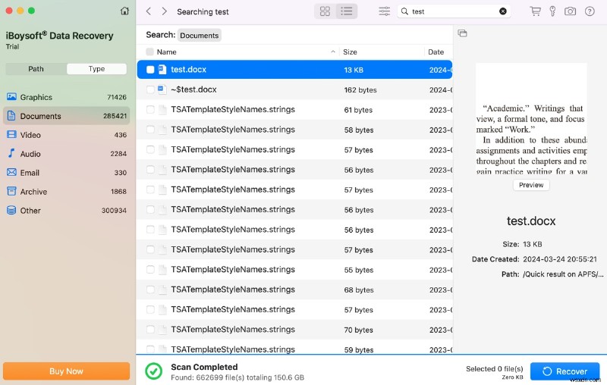Navigate forward with the right arrow
The width and height of the screenshot is (607, 385).
click(165, 11)
